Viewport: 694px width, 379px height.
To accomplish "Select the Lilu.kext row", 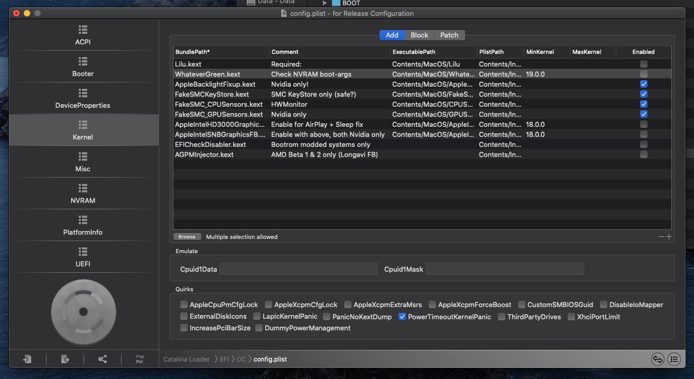I will tap(422, 64).
